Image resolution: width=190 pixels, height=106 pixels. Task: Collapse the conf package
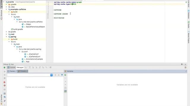point(20,52)
